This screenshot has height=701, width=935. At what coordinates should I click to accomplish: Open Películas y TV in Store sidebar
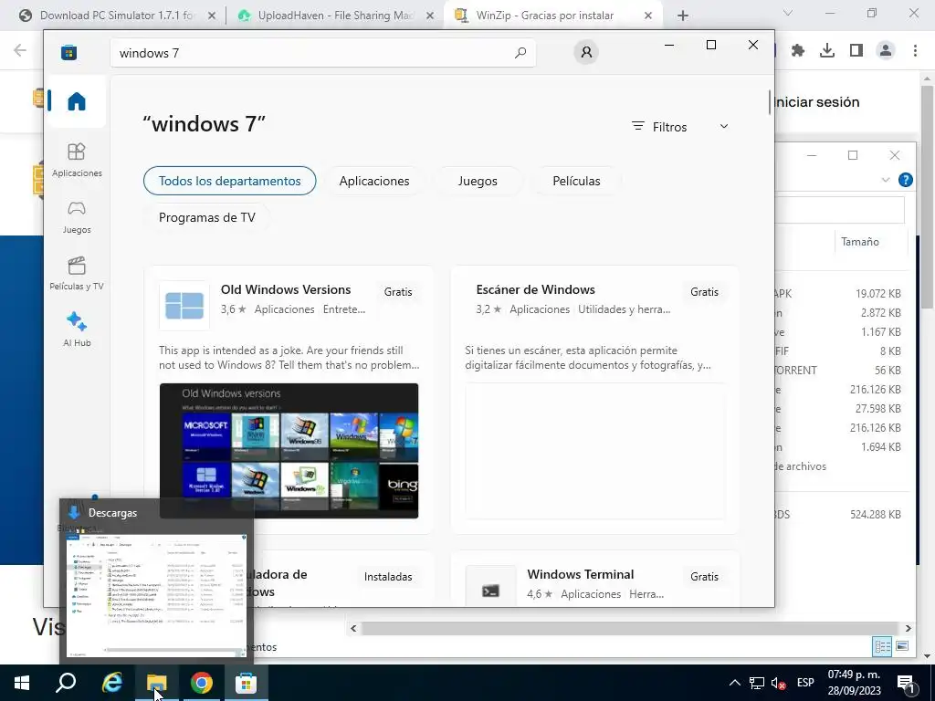(77, 274)
